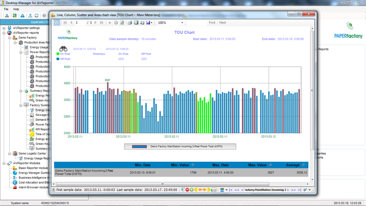Collapse Demo Factory tree node

[10, 38]
